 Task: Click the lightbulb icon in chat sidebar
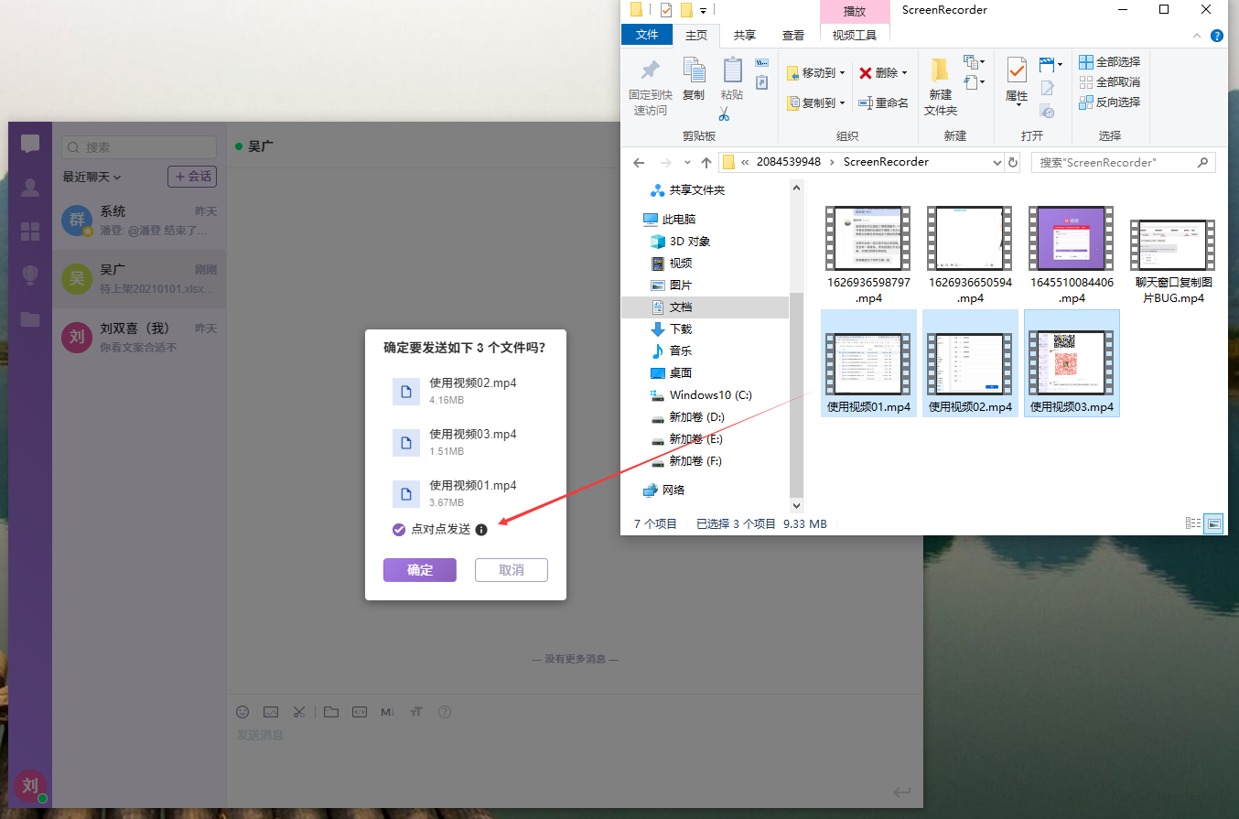[x=30, y=275]
